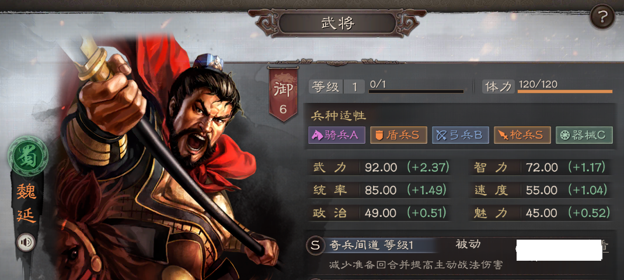Select the 智力 attribute row

(540, 167)
